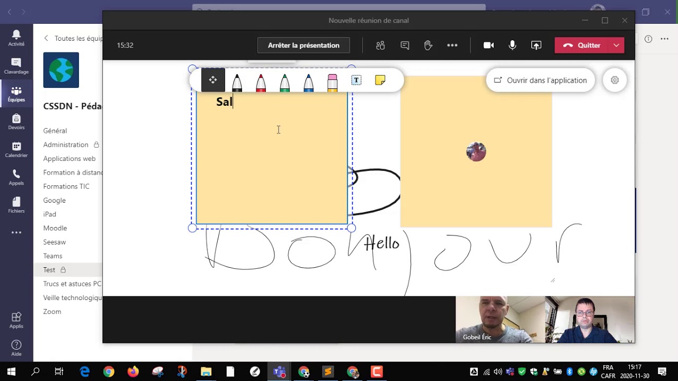Open the Applications web channel
This screenshot has height=381, width=678.
69,158
